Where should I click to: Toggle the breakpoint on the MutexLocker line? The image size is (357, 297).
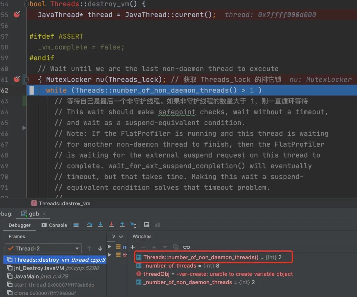(x=17, y=79)
